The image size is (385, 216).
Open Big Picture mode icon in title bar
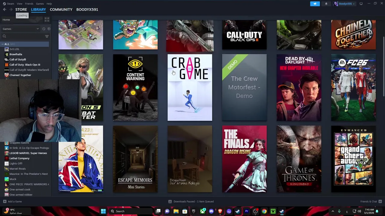pyautogui.click(x=361, y=4)
